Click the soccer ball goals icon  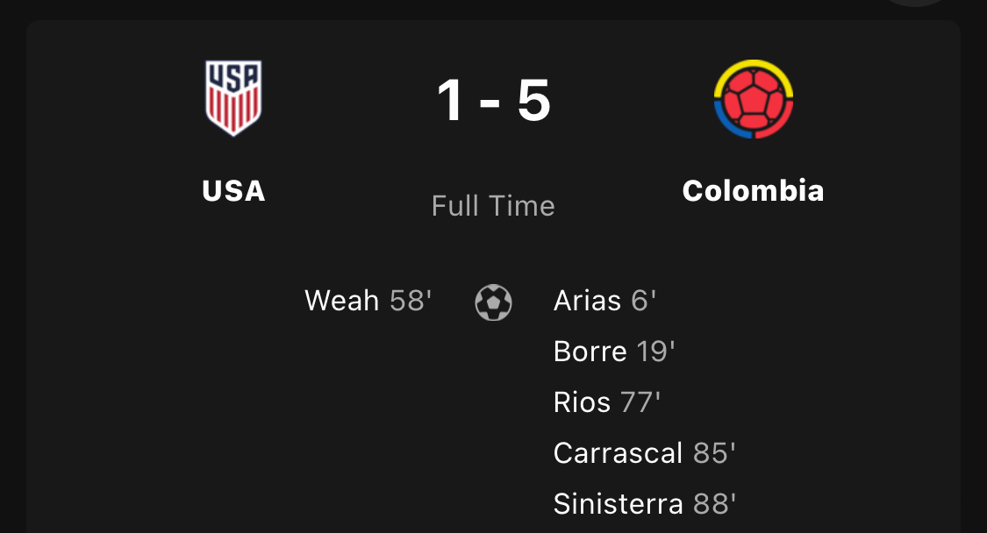(493, 302)
